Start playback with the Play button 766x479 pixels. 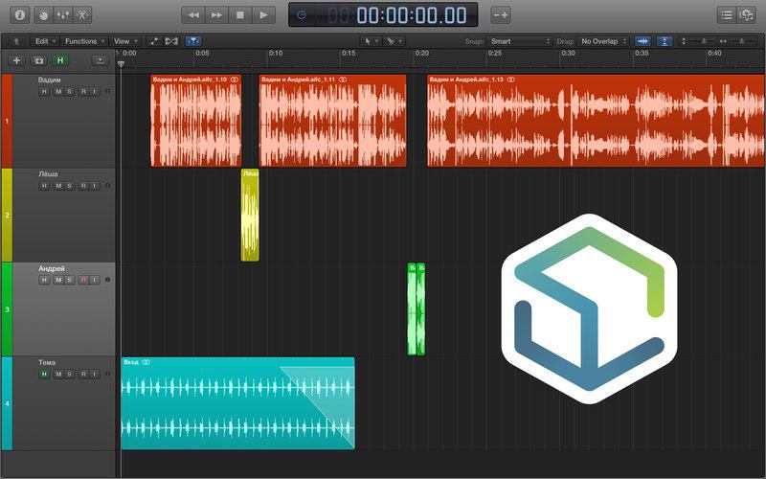click(263, 15)
